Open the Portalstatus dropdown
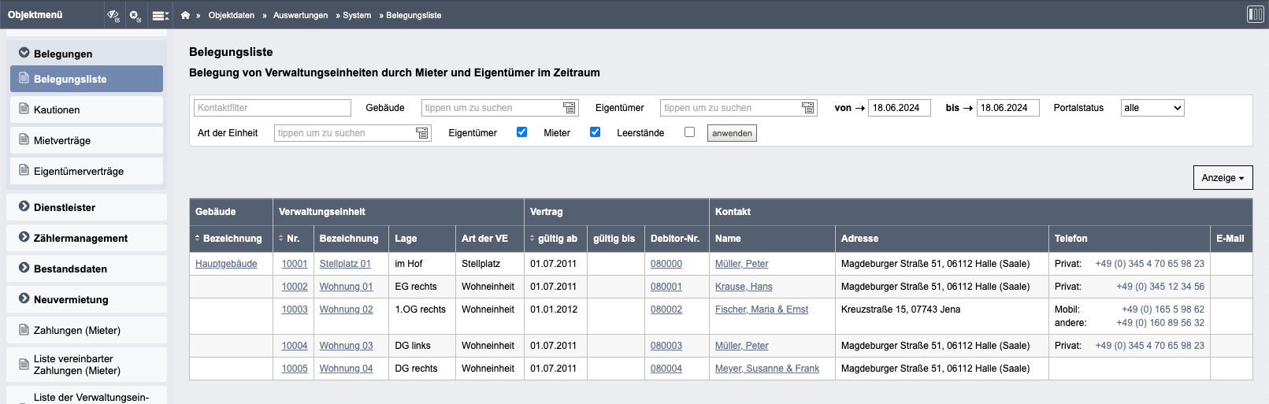This screenshot has width=1269, height=404. 1152,108
